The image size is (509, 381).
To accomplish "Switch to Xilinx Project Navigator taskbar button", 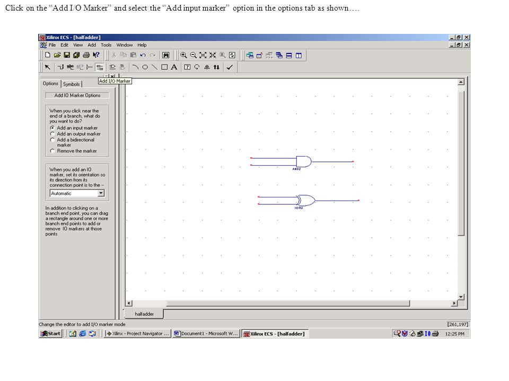I will point(138,333).
